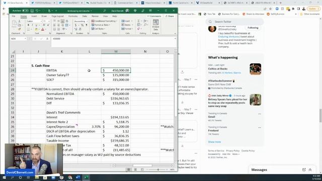The width and height of the screenshot is (322, 181).
Task: Click the Excel zoom slider handle
Action: click(x=158, y=169)
